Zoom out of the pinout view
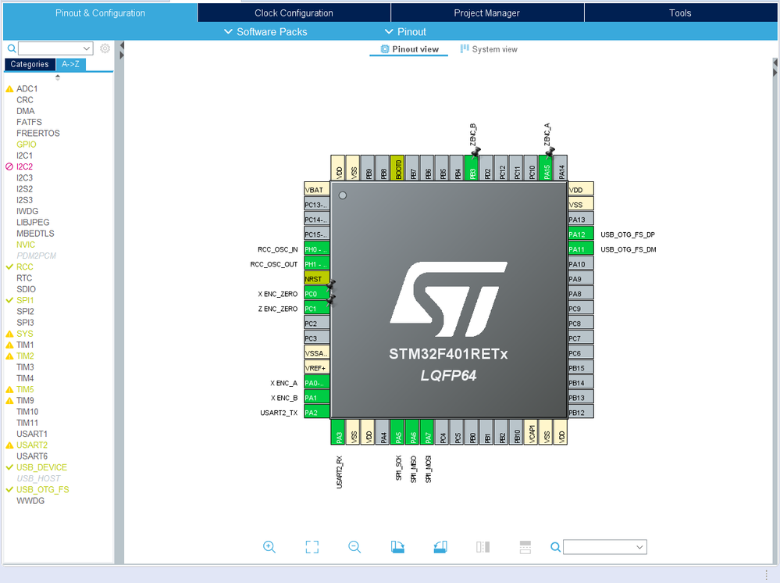780x583 pixels. 354,546
